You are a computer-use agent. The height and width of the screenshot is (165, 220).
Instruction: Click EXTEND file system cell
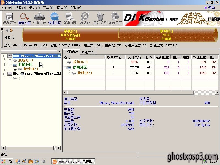point(134,67)
